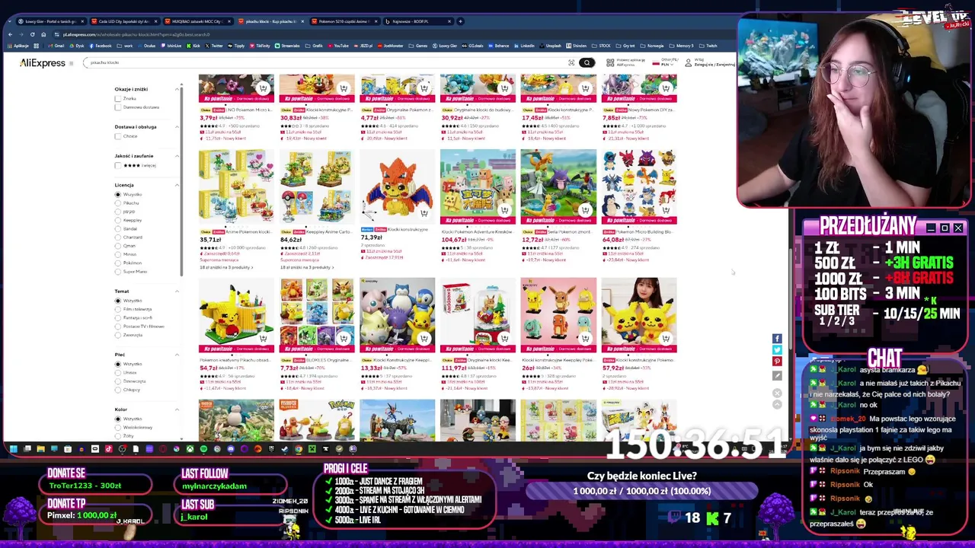This screenshot has width=975, height=548.
Task: Collapse the Temat filter section
Action: pyautogui.click(x=177, y=291)
